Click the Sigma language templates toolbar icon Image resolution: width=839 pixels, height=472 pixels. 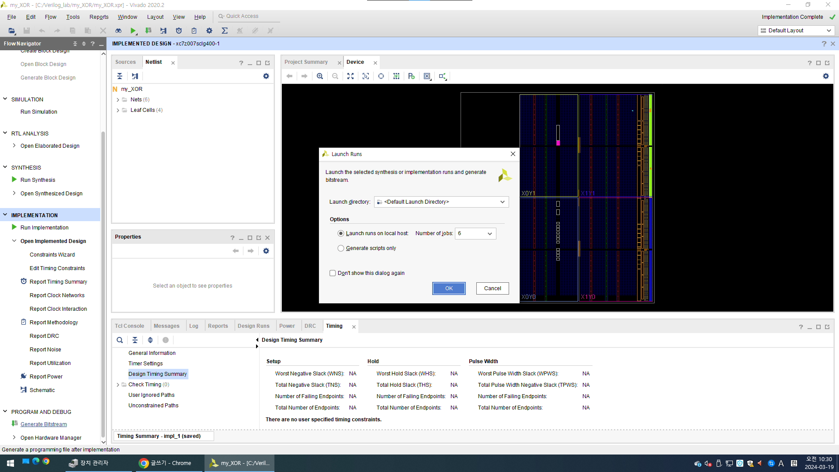point(225,31)
